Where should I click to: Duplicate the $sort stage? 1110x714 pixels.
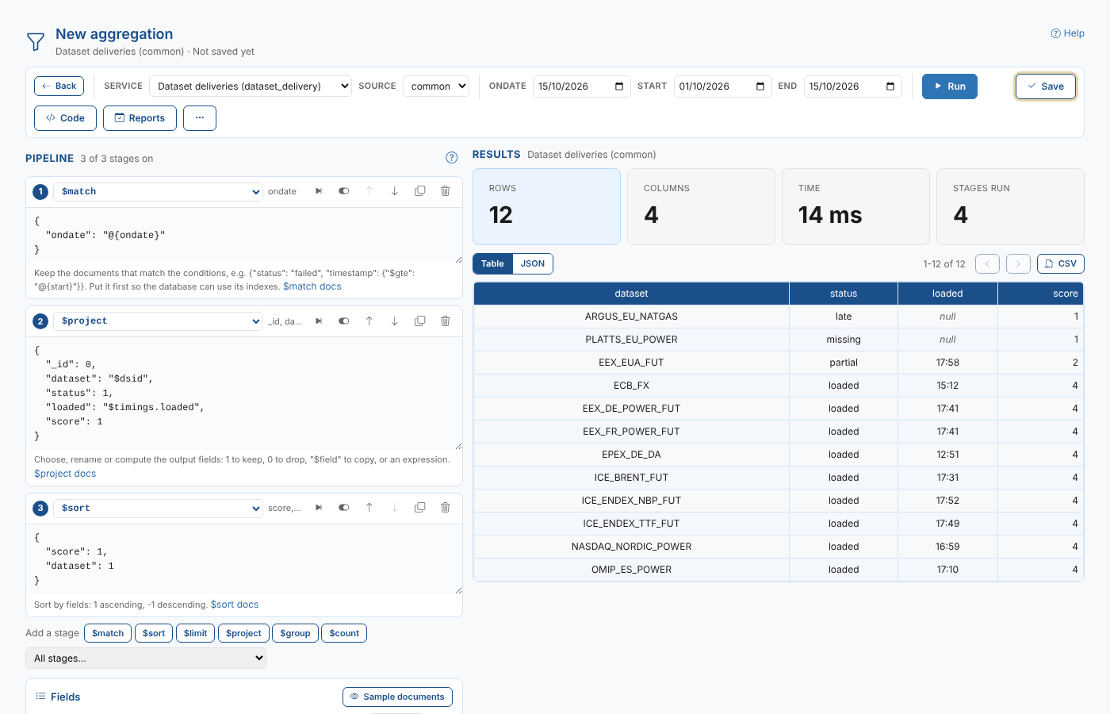pos(420,508)
